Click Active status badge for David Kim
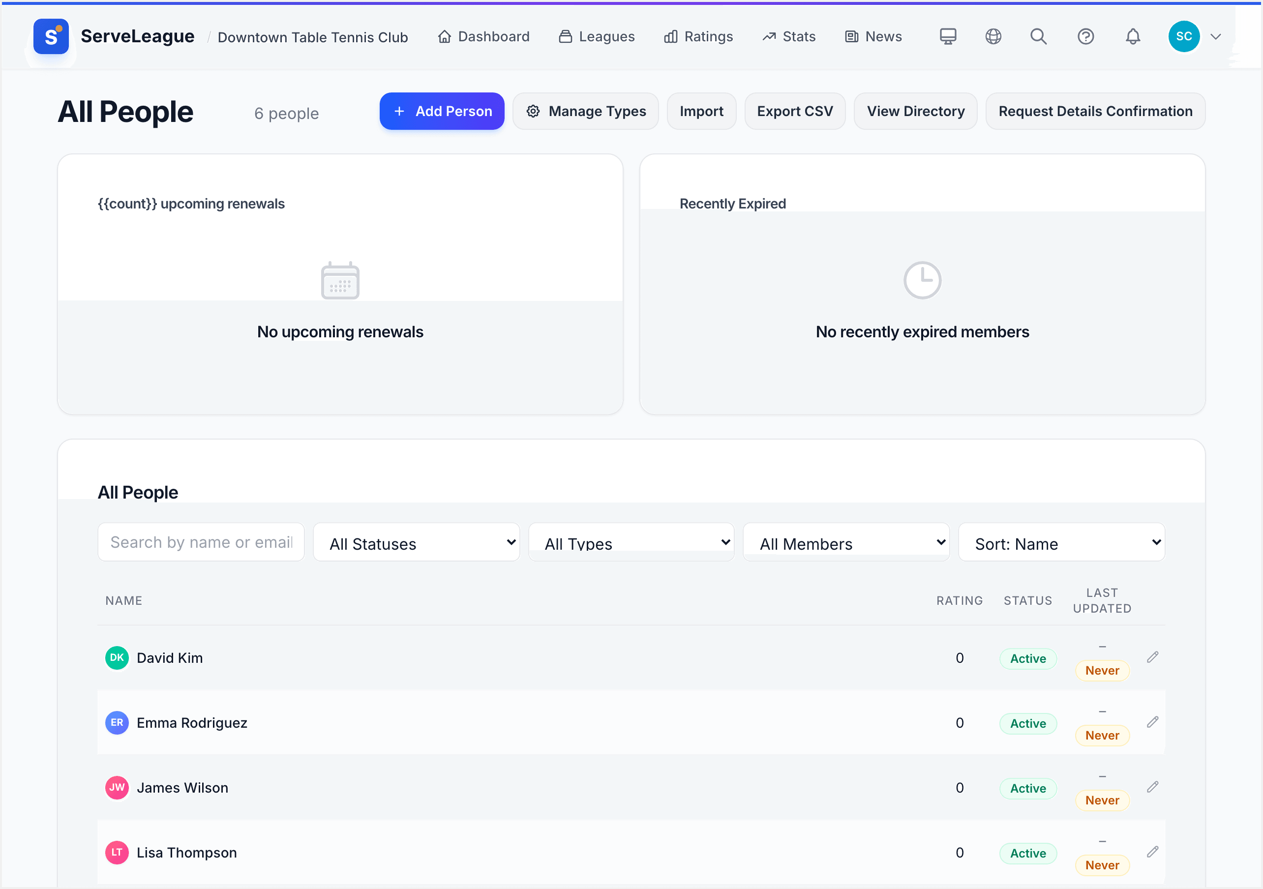1263x889 pixels. pos(1028,658)
